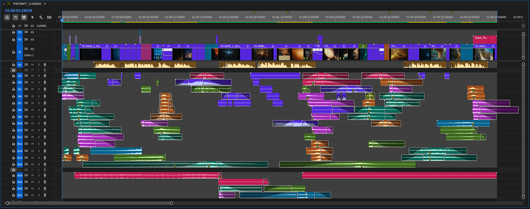Click the playhead timecode 01:00:03:28028
This screenshot has width=530, height=209.
(x=19, y=11)
